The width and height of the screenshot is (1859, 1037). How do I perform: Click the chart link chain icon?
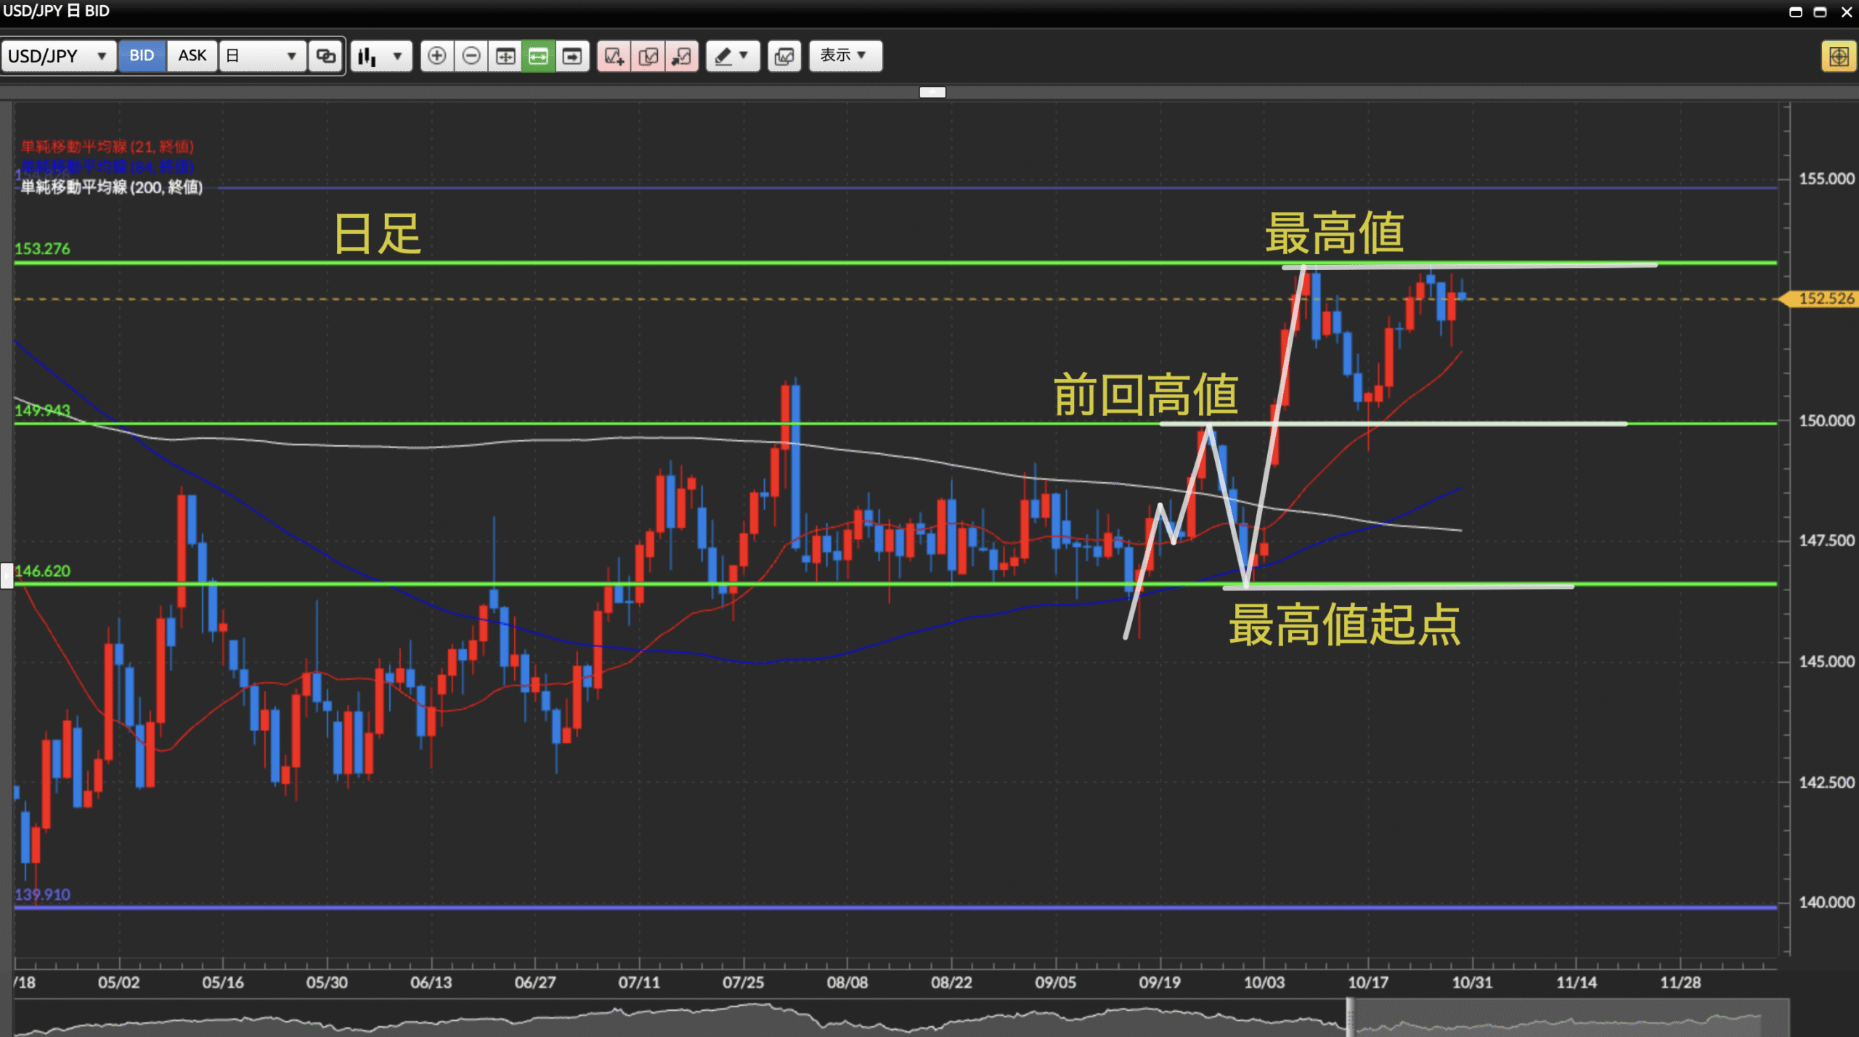326,56
